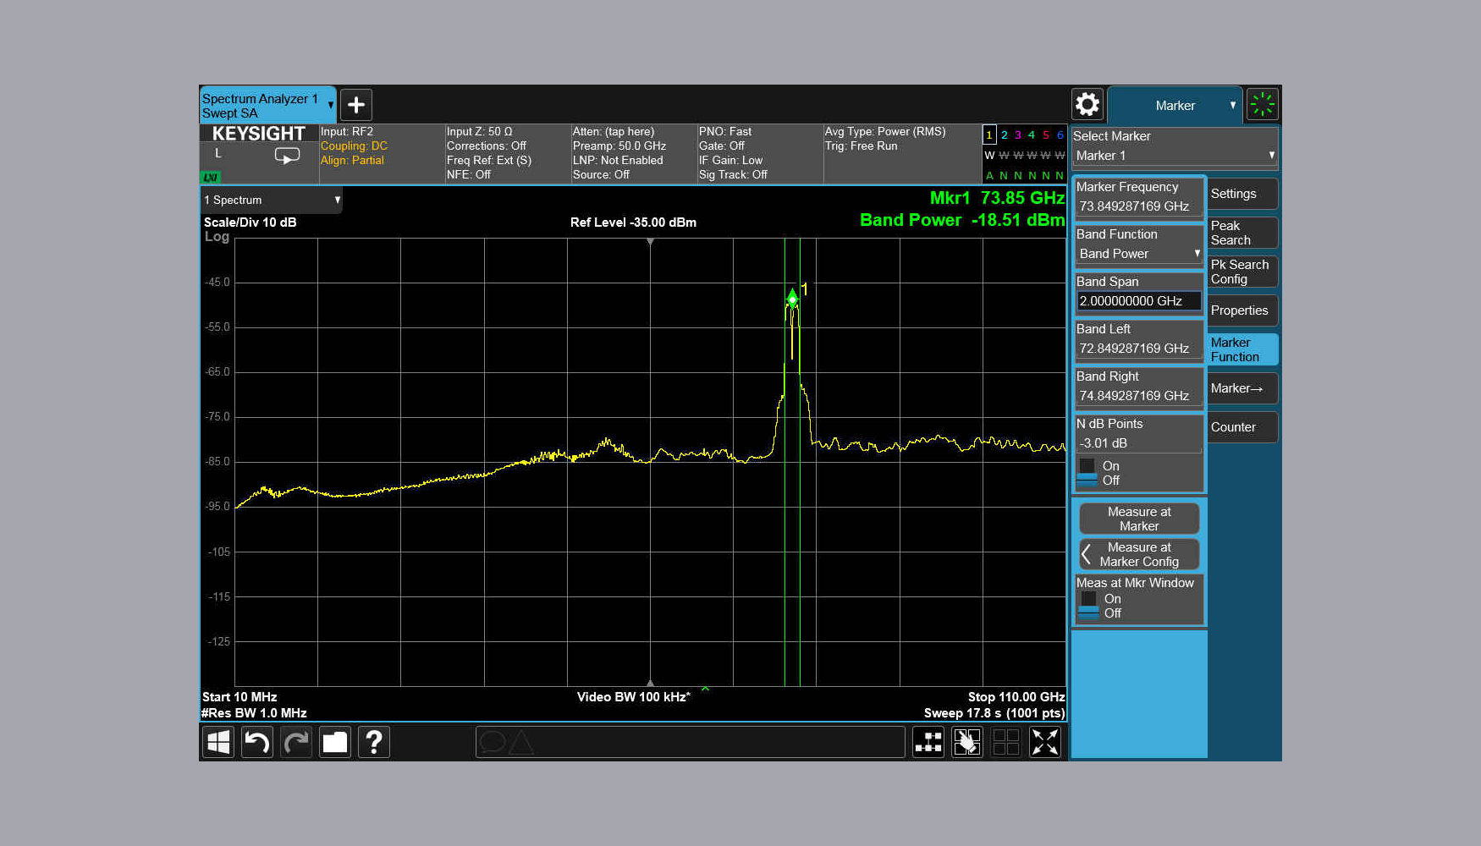The image size is (1481, 846).
Task: Open the block diagram menu panel icon
Action: pyautogui.click(x=928, y=743)
